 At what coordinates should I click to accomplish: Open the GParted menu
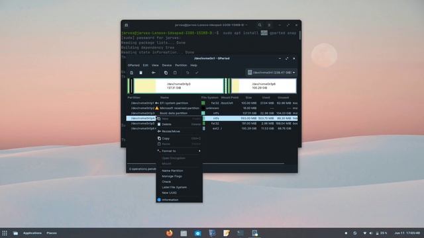(134, 65)
